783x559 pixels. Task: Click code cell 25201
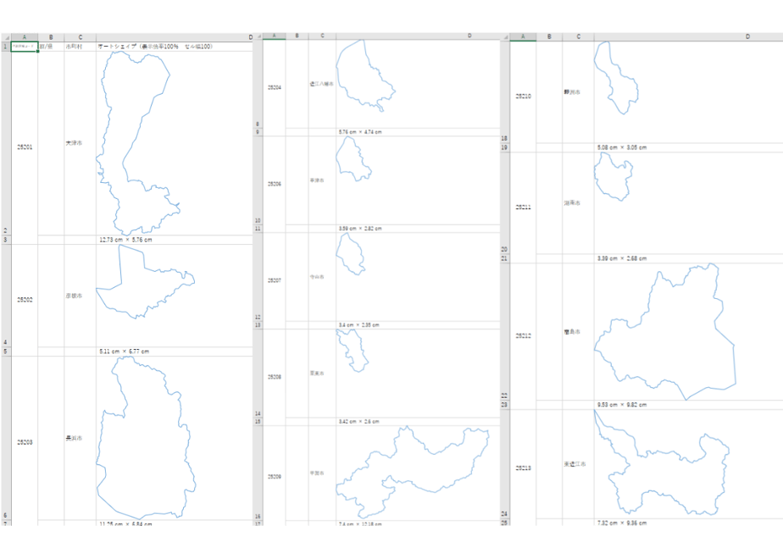click(x=25, y=147)
